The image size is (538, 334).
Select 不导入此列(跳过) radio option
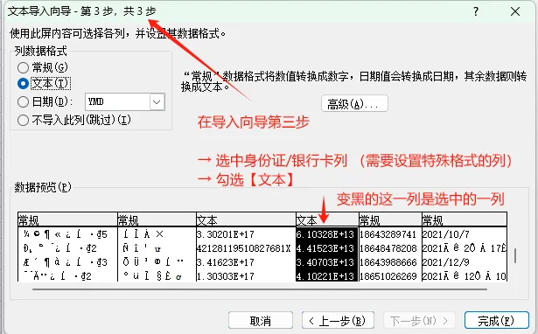tap(23, 120)
